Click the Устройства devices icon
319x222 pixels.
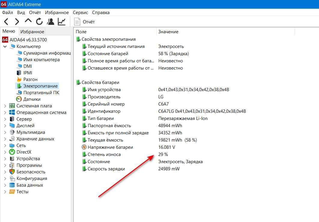[12, 159]
